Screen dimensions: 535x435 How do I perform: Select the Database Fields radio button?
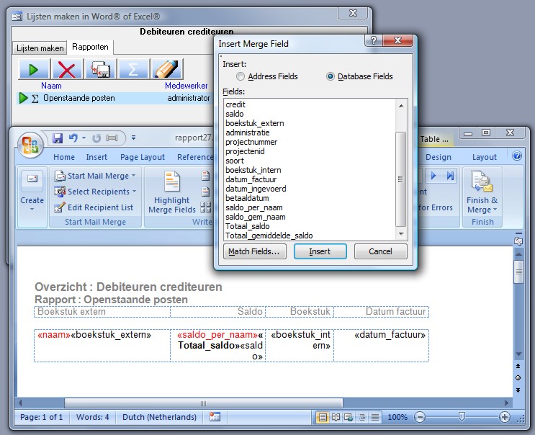click(x=331, y=76)
